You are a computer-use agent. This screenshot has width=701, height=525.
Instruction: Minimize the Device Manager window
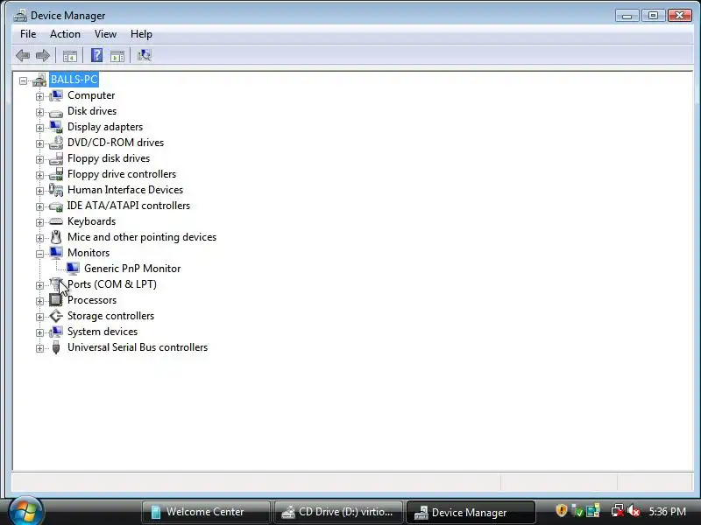pos(627,16)
